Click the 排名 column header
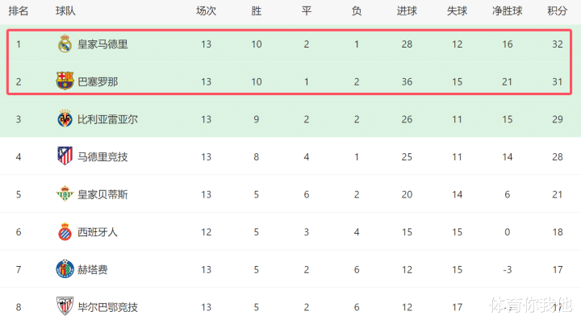The height and width of the screenshot is (324, 581). pos(19,11)
